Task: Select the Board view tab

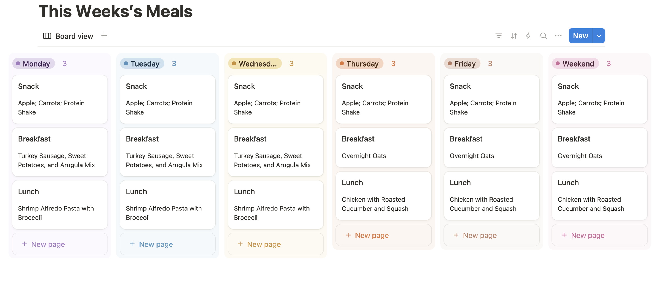Action: pyautogui.click(x=68, y=36)
